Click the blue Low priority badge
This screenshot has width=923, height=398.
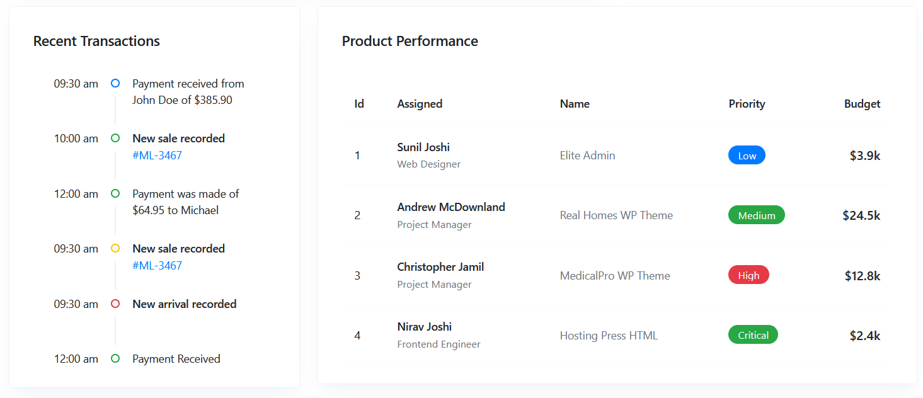(x=747, y=156)
